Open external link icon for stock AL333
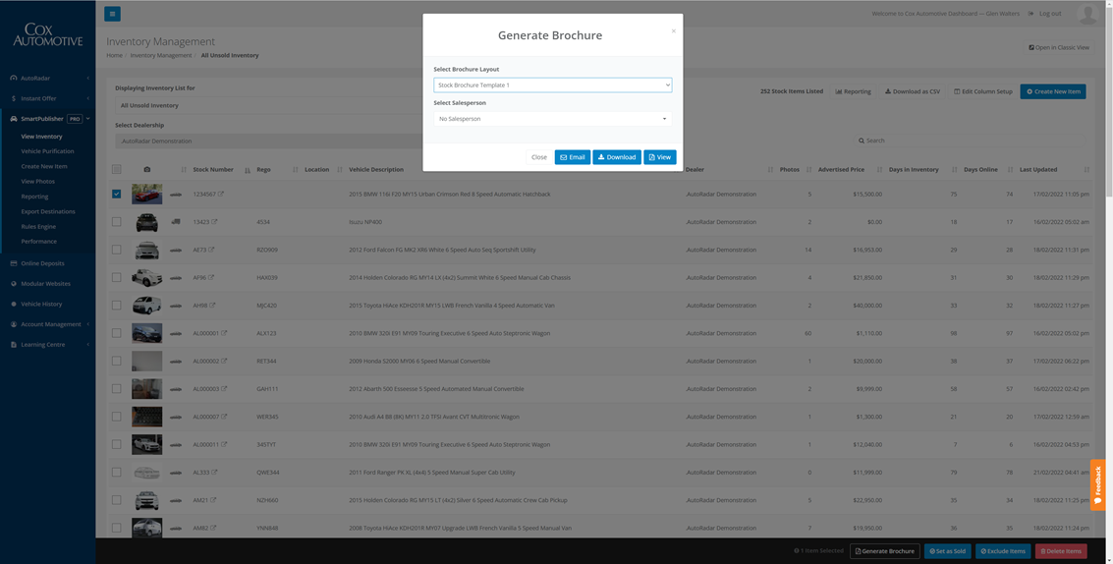This screenshot has width=1113, height=564. tap(214, 473)
